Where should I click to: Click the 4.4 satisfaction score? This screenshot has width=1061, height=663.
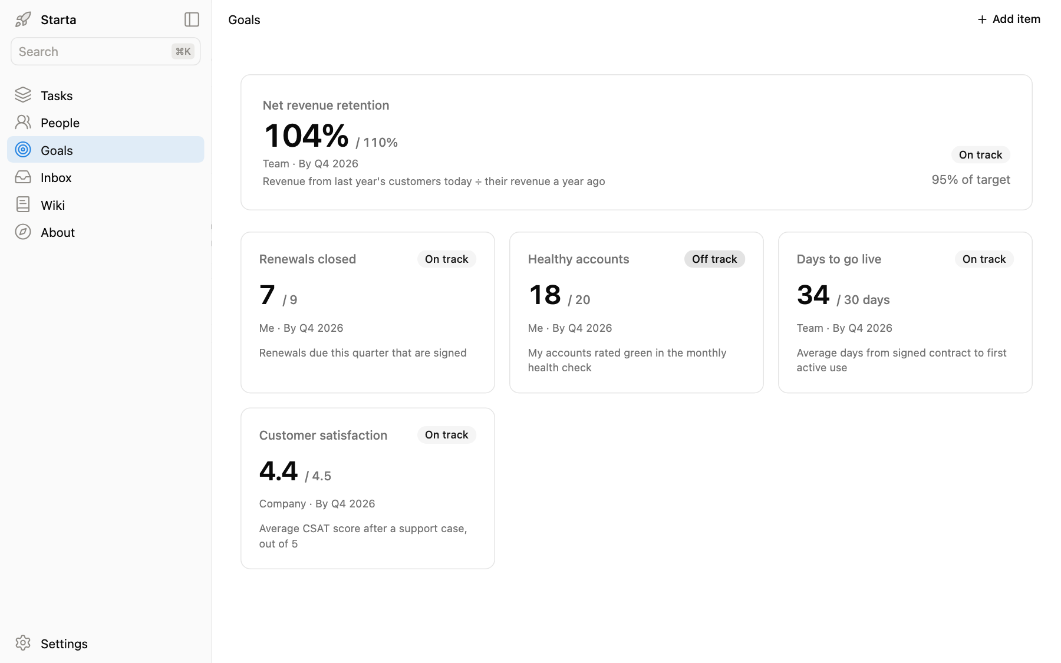[x=278, y=471]
